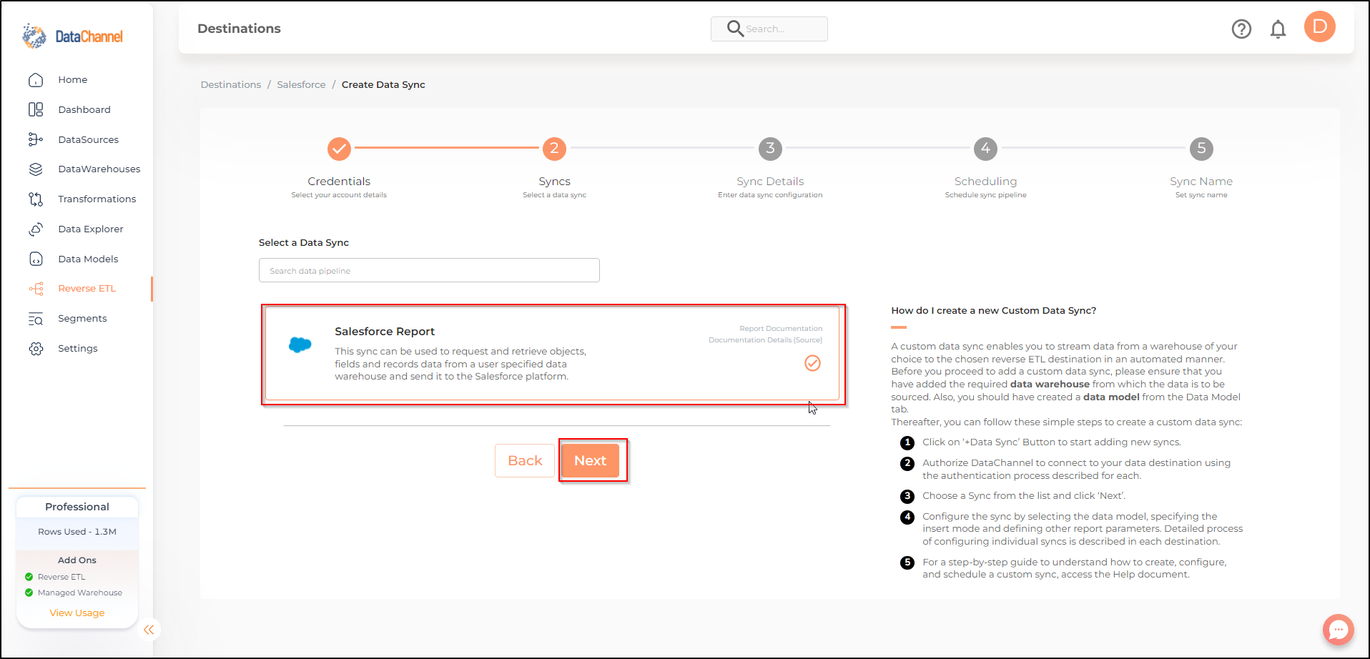Click the search magnifier icon
This screenshot has width=1370, height=659.
pos(735,29)
